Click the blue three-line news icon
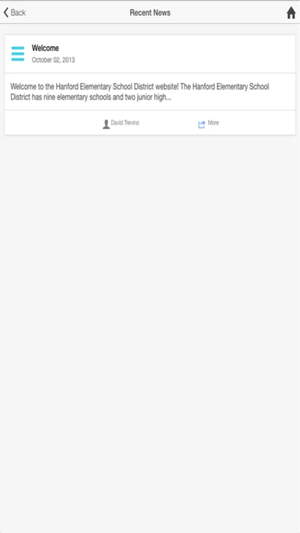The image size is (300, 533). 18,54
